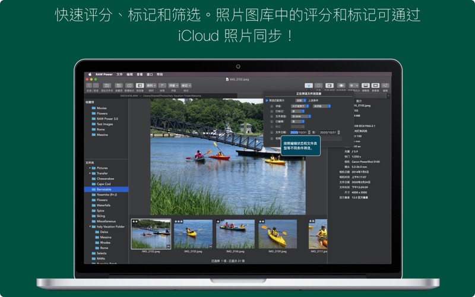Click the 新建标记 new bookmark toolbar icon

click(129, 86)
